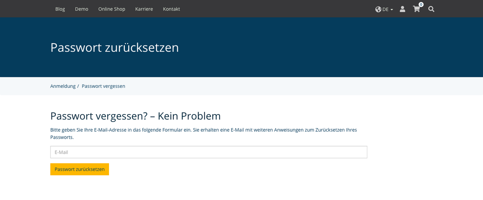
Task: Navigate to the Blog section
Action: click(60, 9)
